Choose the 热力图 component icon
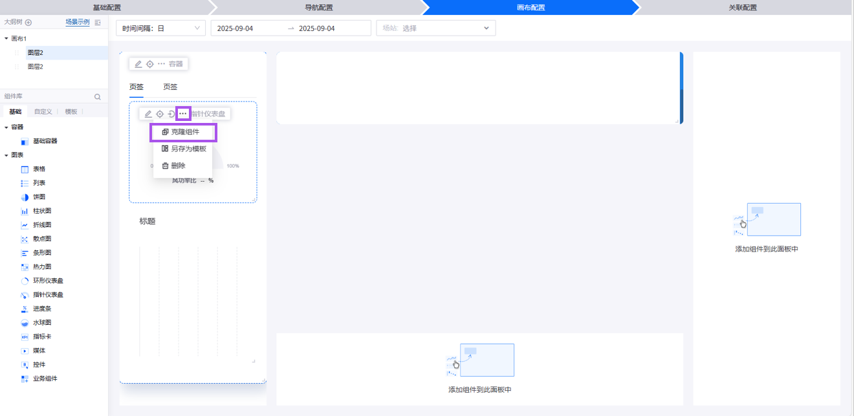Viewport: 854px width, 416px height. (25, 267)
